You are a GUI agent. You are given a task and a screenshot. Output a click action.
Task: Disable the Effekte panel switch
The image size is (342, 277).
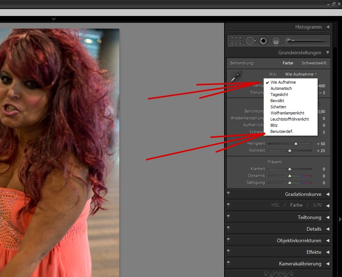pyautogui.click(x=228, y=252)
